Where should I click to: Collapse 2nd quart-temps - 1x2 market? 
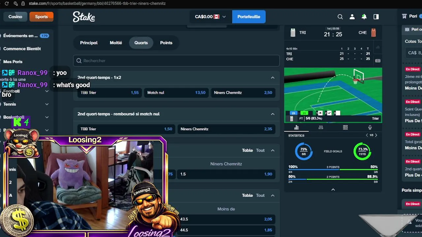coord(273,78)
